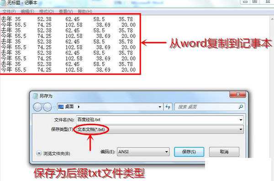
Task: Open the 文件(F) menu
Action: click(x=9, y=11)
